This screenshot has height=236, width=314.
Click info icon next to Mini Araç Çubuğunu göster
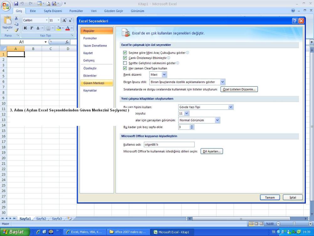pyautogui.click(x=187, y=52)
